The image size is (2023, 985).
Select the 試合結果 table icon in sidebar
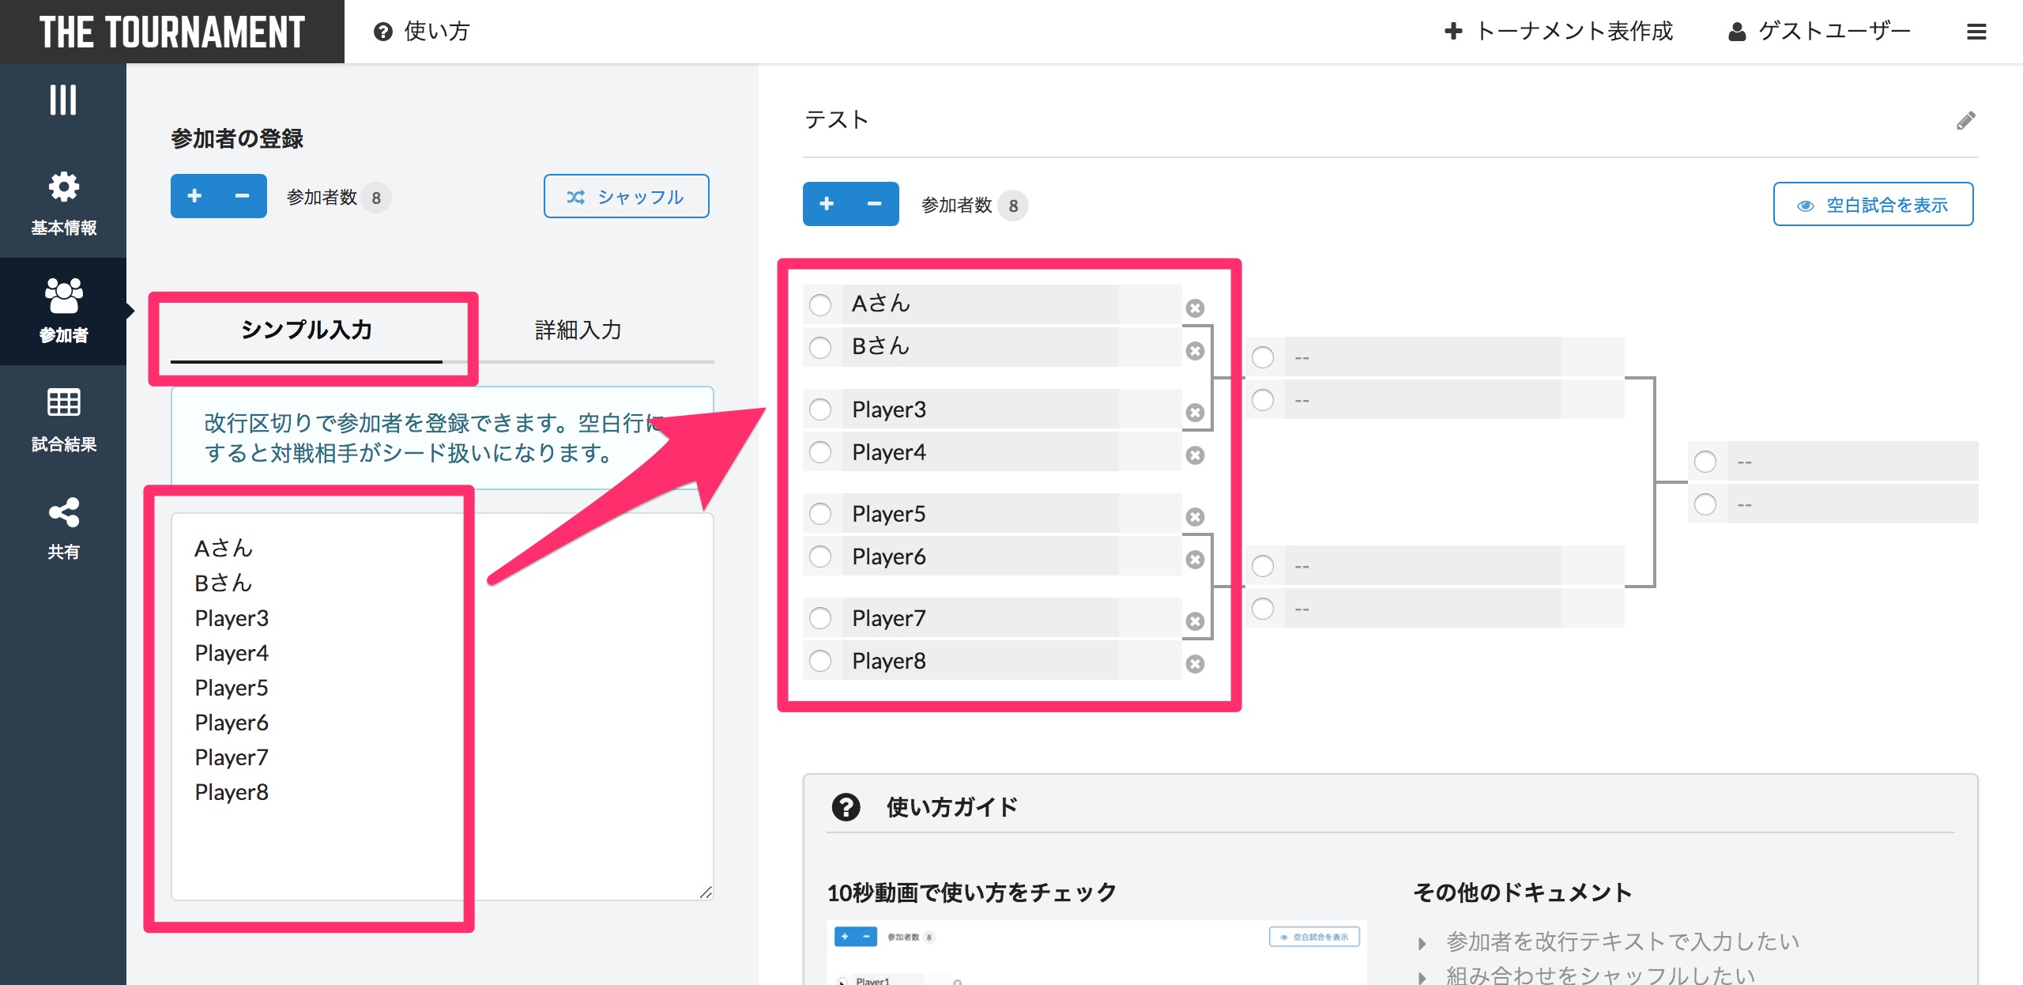coord(63,403)
